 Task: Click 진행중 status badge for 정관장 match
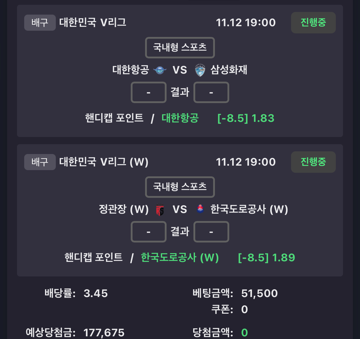pyautogui.click(x=313, y=162)
